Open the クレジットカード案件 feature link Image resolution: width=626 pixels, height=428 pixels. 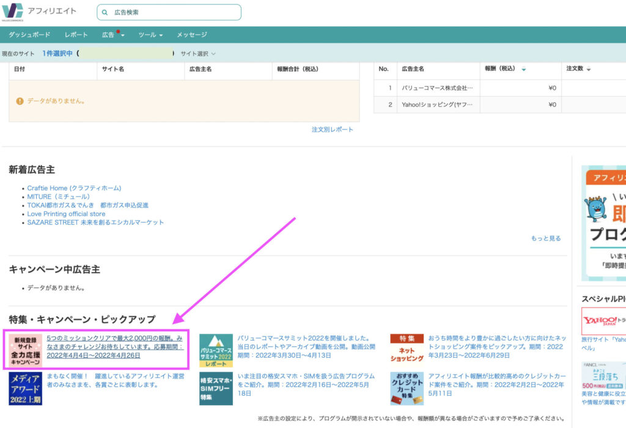click(497, 385)
